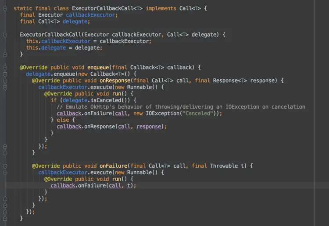Select the 'final Executor callbackExecutor;' field line

pos(69,15)
